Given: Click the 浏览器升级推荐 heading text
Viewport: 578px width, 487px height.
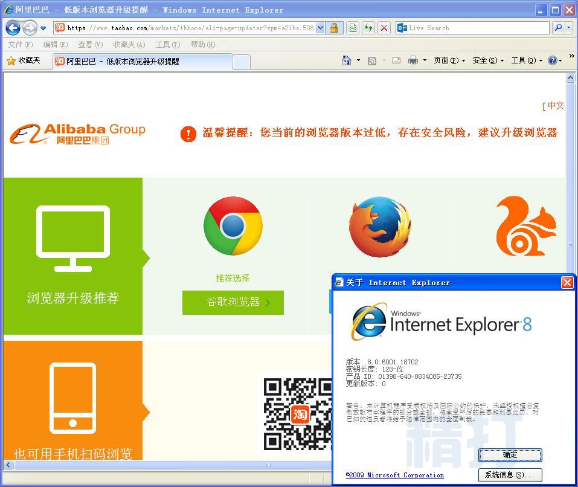Looking at the screenshot, I should [73, 298].
